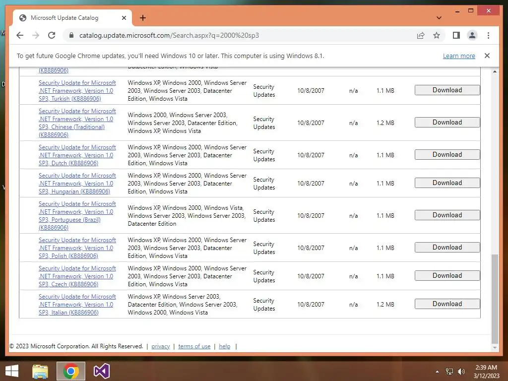Open Portuguese (Brazil) update details link
The height and width of the screenshot is (381, 508).
coord(77,215)
